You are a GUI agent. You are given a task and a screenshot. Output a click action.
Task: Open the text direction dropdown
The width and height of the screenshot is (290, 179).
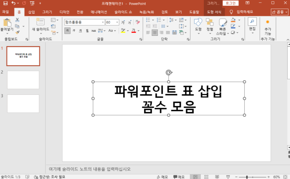(x=183, y=20)
